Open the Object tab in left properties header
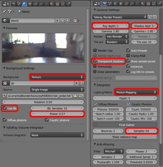The image size is (163, 167). [x=30, y=4]
